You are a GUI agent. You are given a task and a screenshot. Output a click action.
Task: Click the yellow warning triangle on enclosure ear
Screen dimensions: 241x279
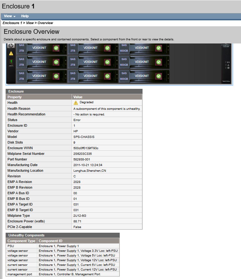click(x=11, y=53)
